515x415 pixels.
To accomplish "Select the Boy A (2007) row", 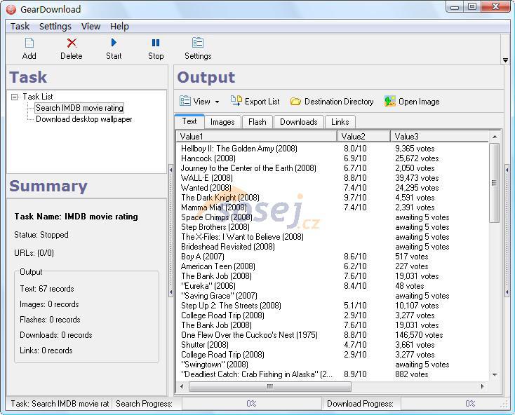I will [333, 257].
